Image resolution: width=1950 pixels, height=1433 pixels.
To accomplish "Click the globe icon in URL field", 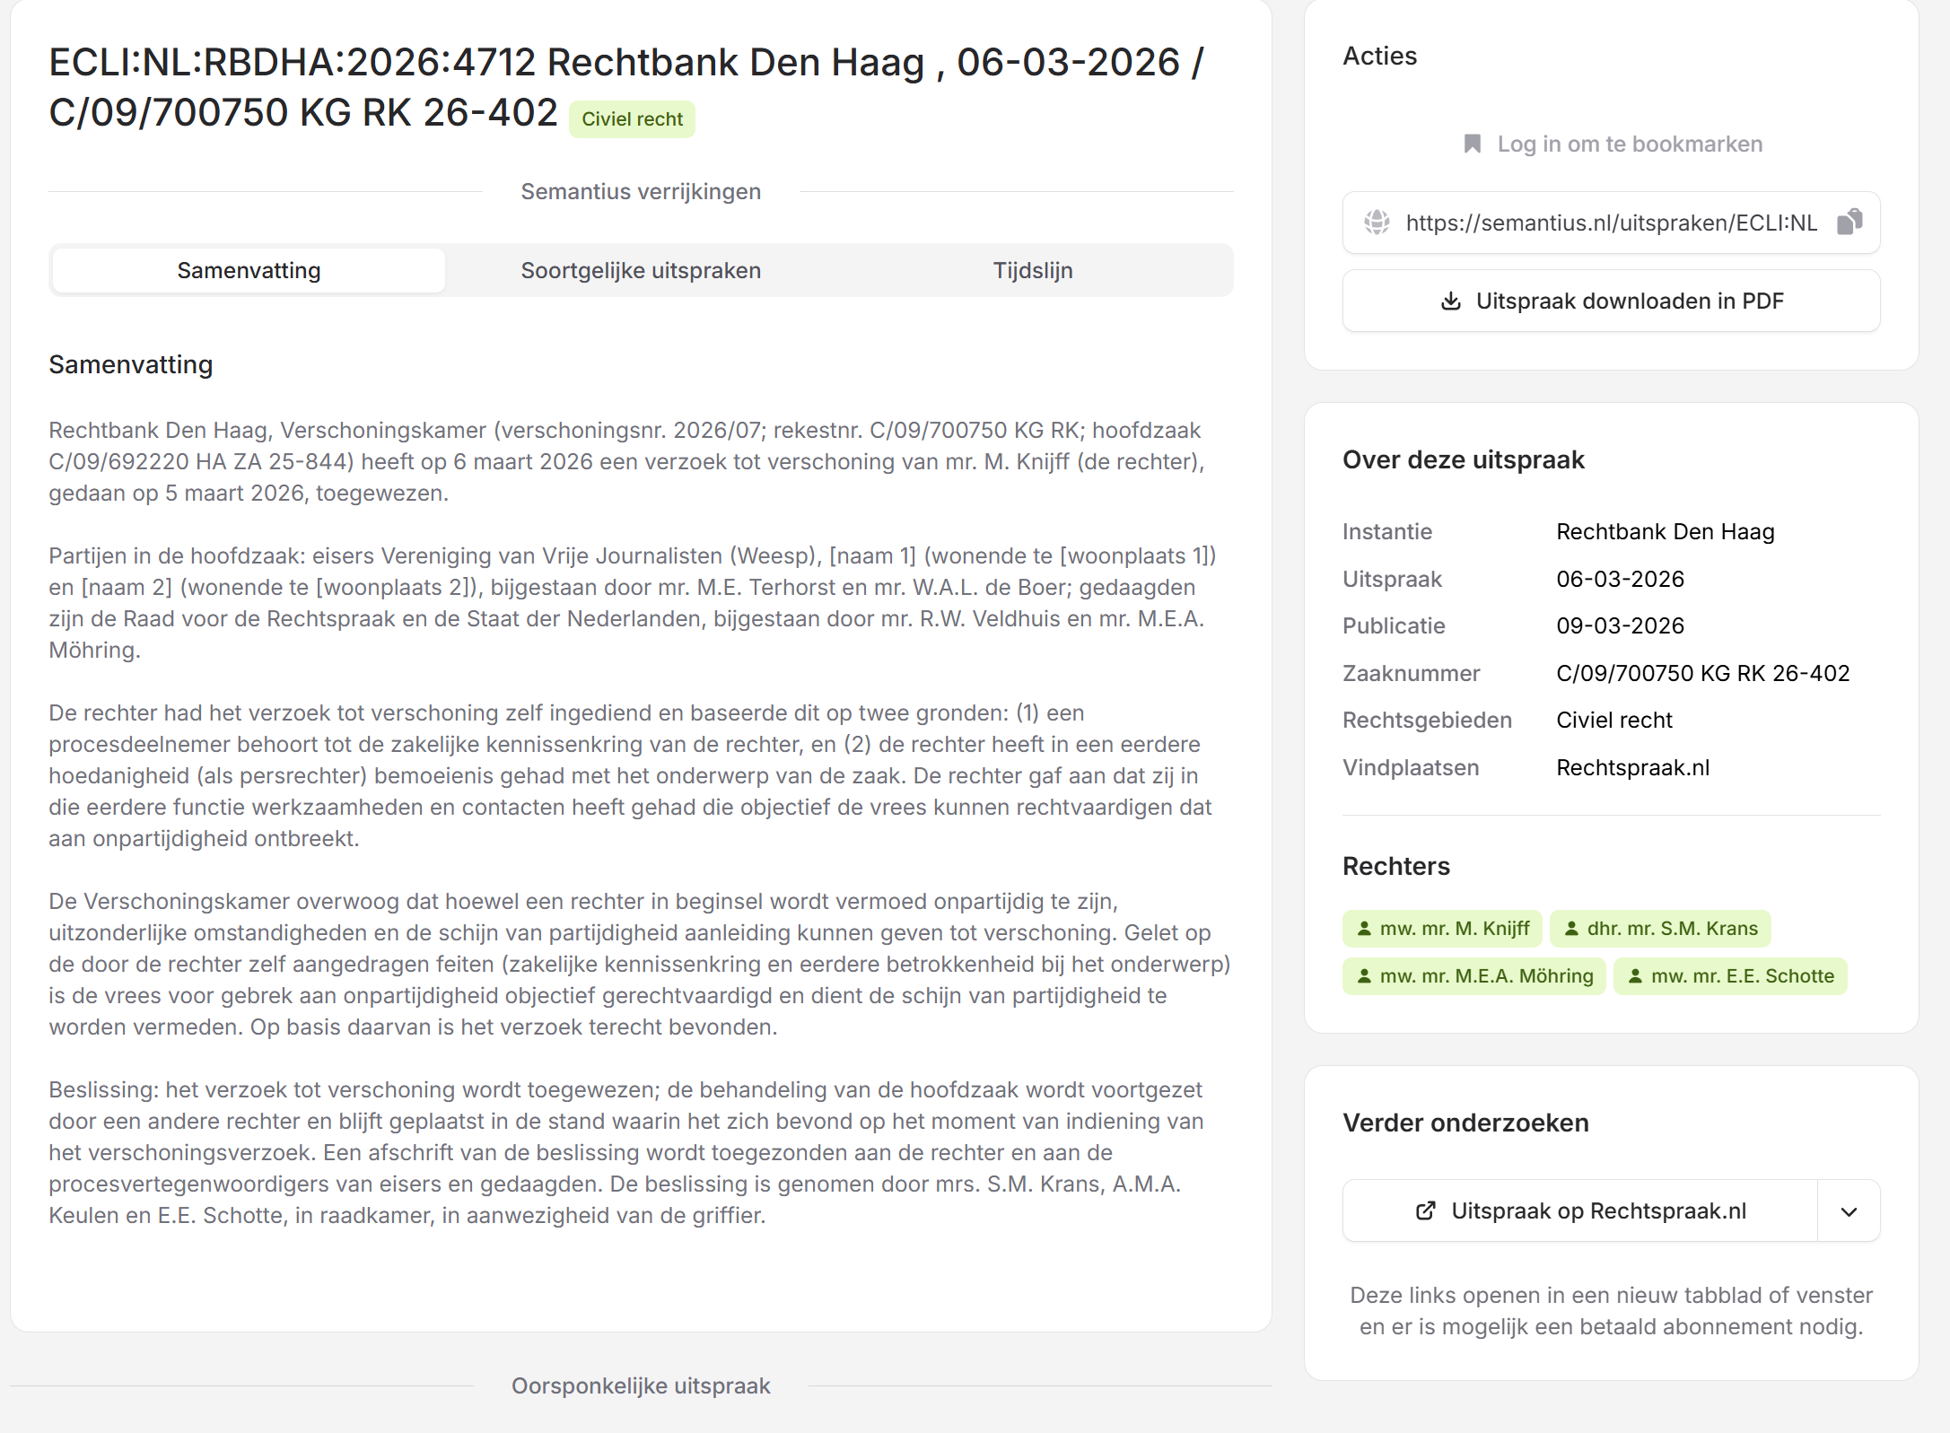I will [x=1377, y=222].
